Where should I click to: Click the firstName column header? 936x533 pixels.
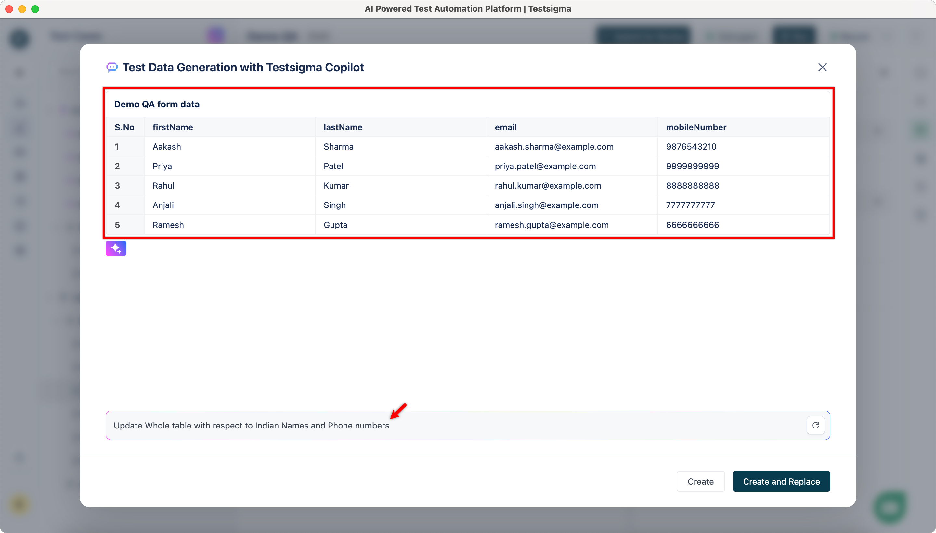coord(173,127)
